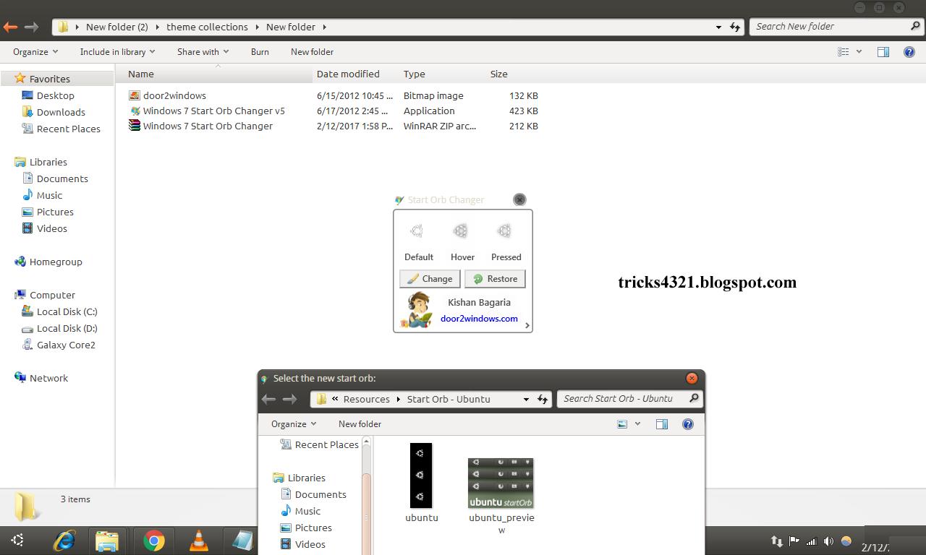Go back in the Select start orb dialog
The width and height of the screenshot is (926, 555).
[x=268, y=399]
